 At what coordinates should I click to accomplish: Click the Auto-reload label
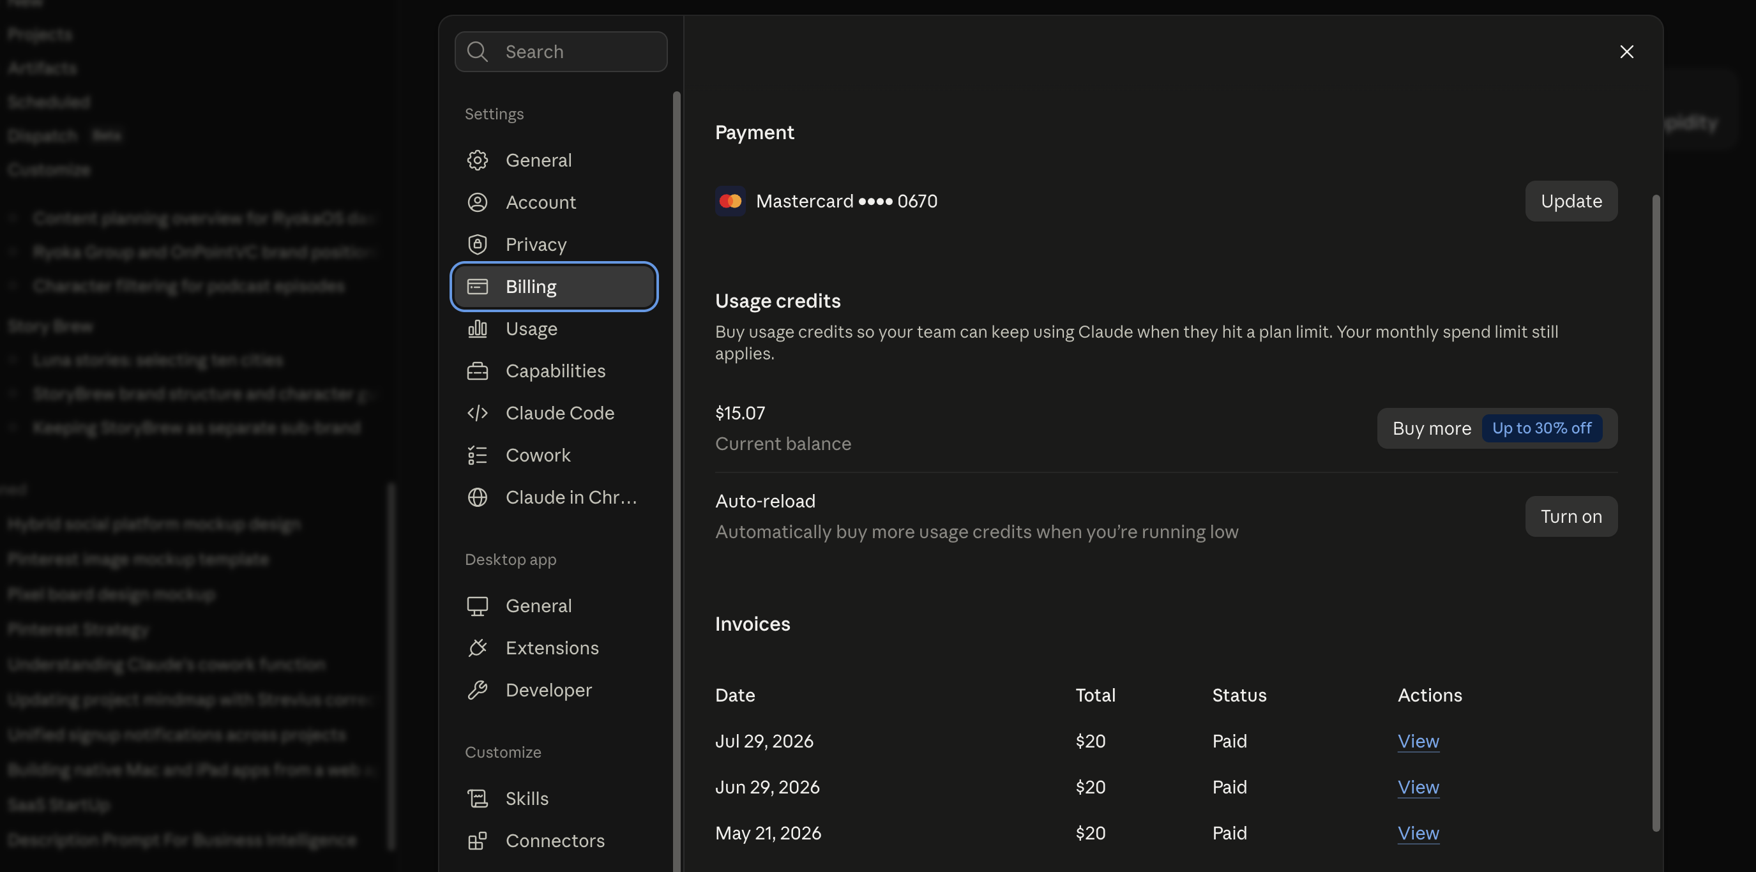point(765,501)
